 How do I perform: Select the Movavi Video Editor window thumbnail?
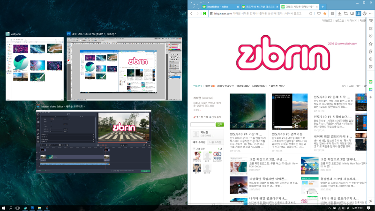(93, 142)
